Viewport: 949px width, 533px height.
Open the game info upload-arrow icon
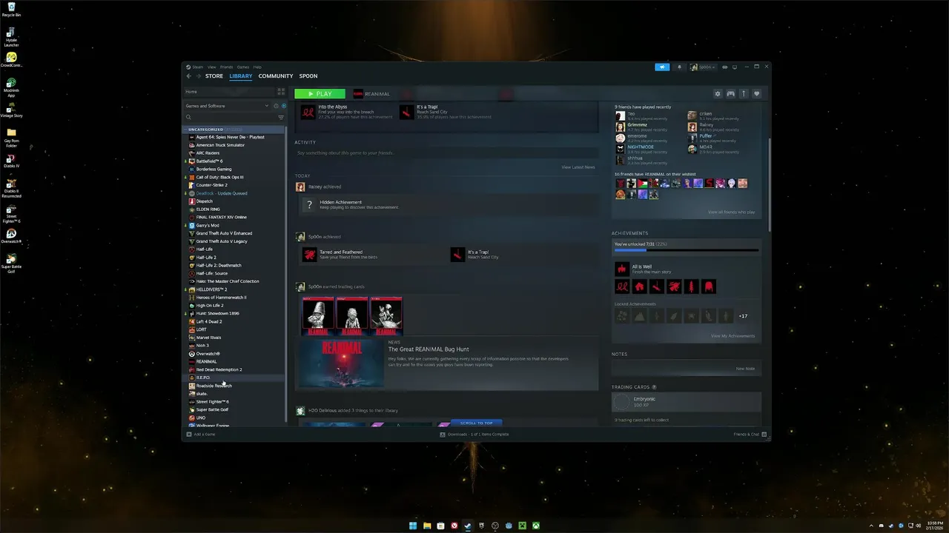click(x=744, y=94)
